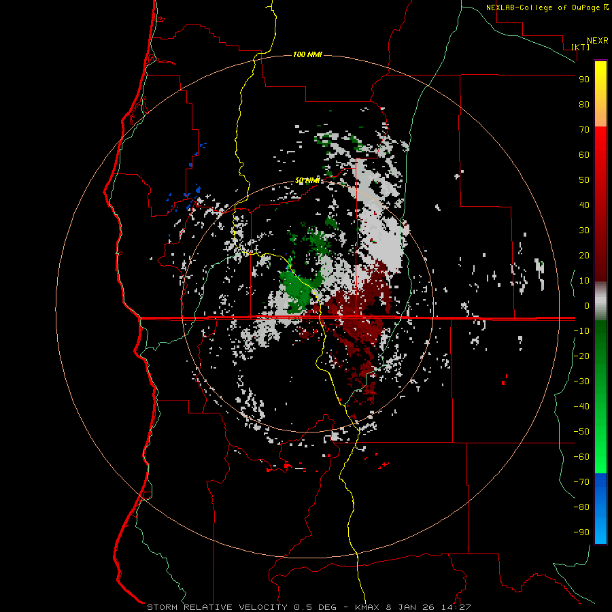Click the positive 60 value on velocity scale
Viewport: 612px width, 612px height.
[584, 154]
